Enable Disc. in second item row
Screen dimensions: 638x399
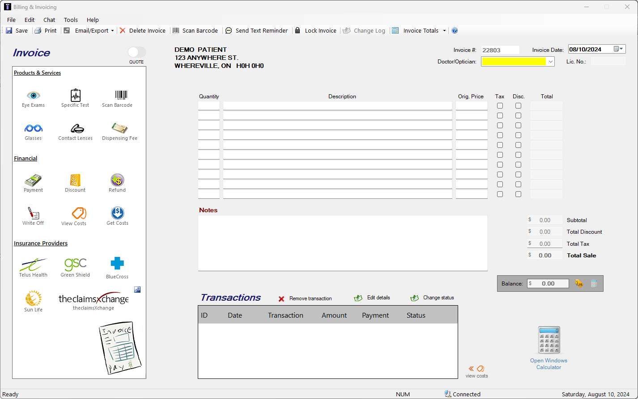click(x=518, y=116)
